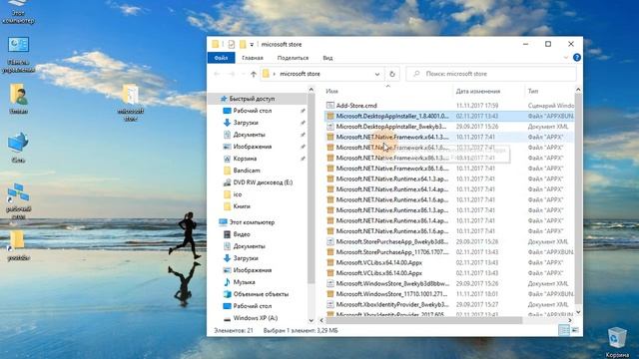Open the Вид ribbon tab
The height and width of the screenshot is (359, 639).
[x=327, y=58]
